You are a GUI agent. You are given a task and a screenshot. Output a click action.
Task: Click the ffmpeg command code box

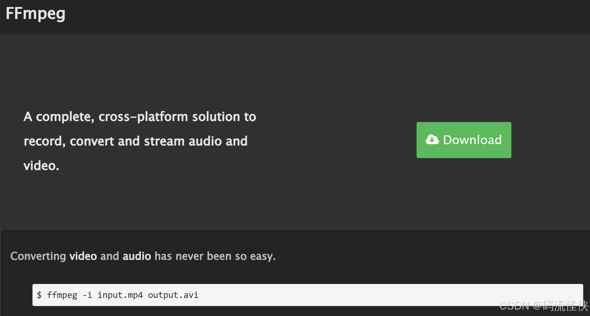tap(308, 295)
